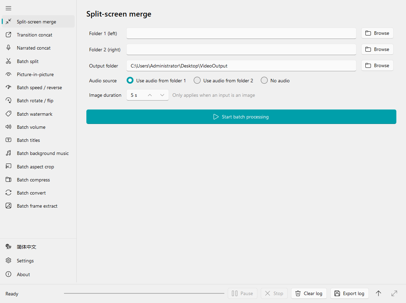Click the Batch split scissors icon
The height and width of the screenshot is (303, 406).
pyautogui.click(x=9, y=61)
